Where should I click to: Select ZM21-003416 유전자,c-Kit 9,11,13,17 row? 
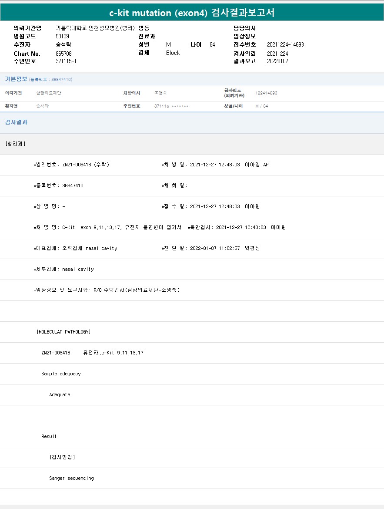[x=93, y=353]
